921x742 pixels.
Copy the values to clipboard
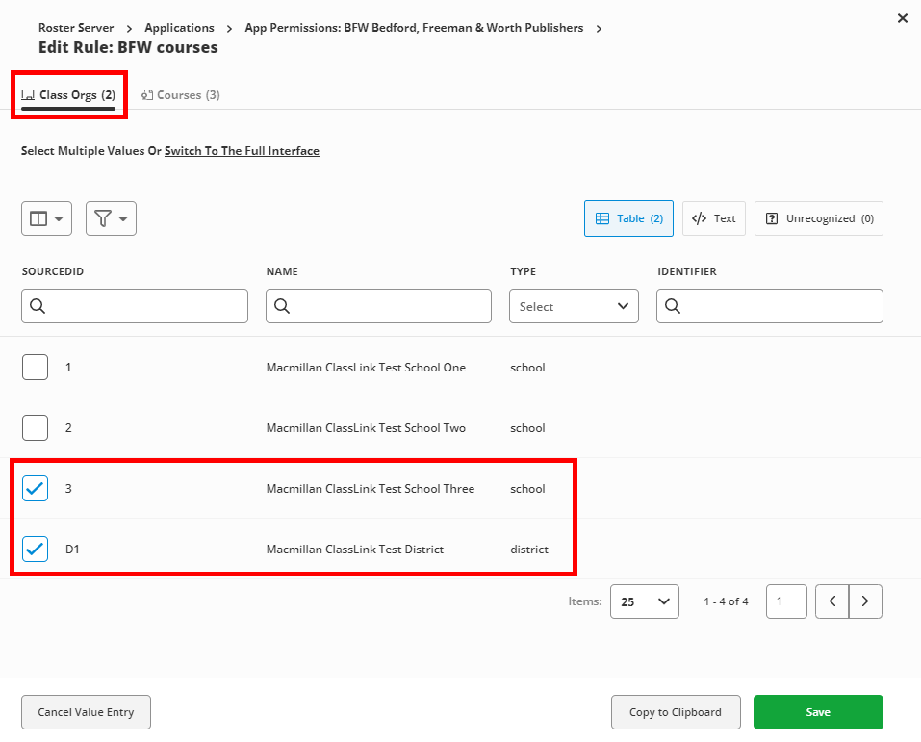click(x=676, y=711)
